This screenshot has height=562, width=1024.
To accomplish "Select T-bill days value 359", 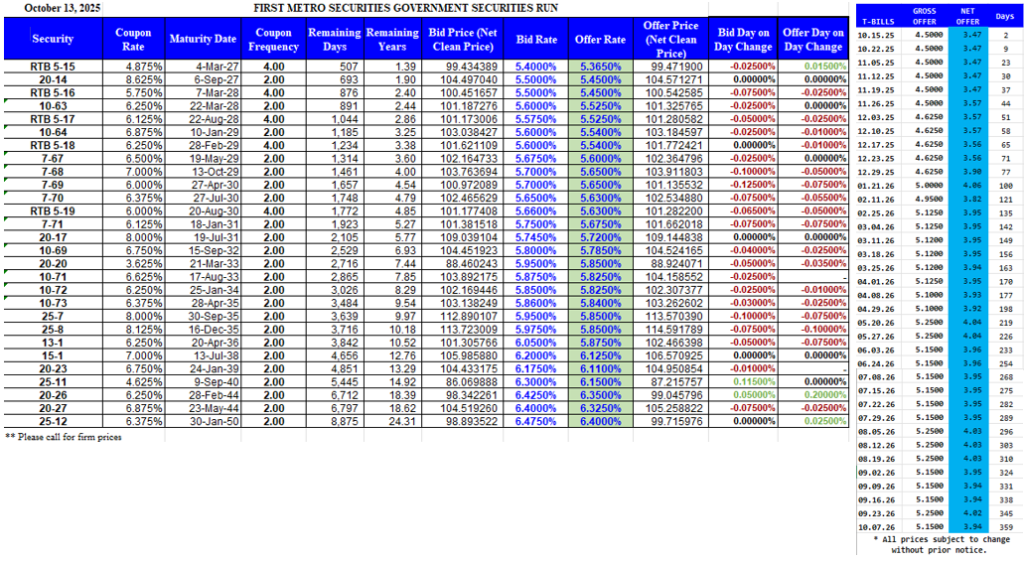I will tap(1006, 527).
